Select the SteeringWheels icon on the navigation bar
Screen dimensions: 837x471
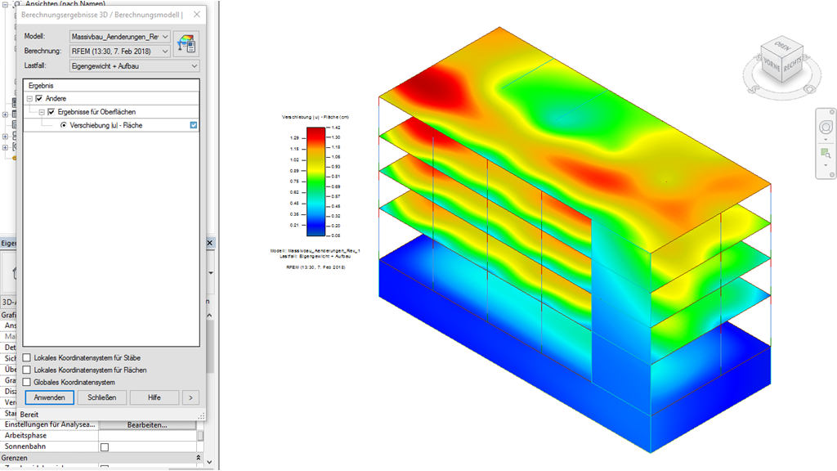click(x=826, y=127)
